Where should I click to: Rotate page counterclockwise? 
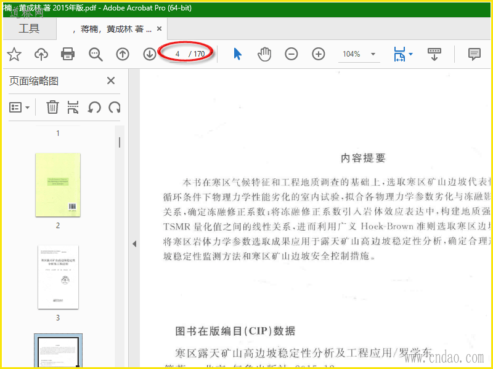94,107
